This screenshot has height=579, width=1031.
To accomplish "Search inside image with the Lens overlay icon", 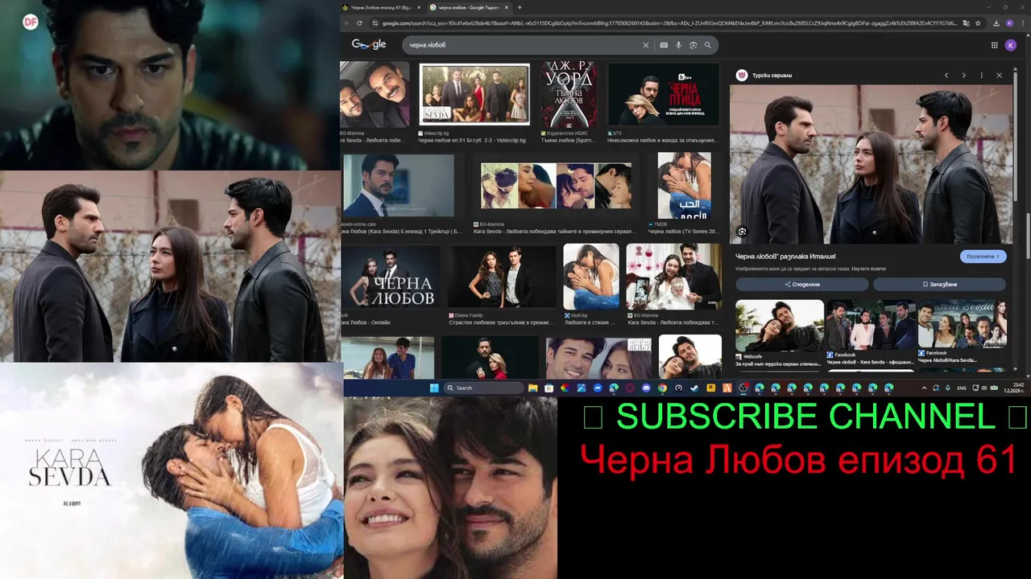I will [742, 232].
